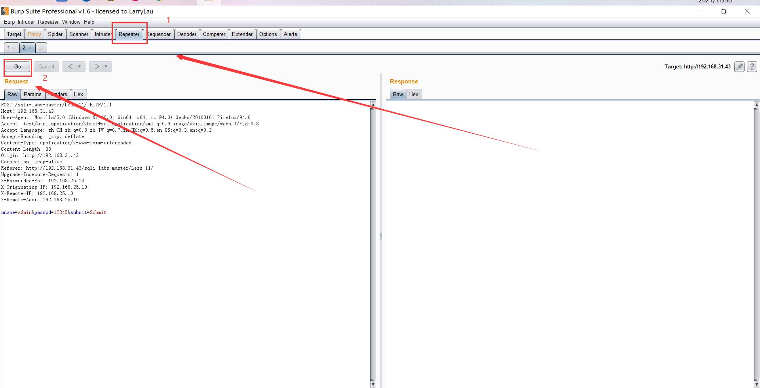Add a new Repeater tab with ... button

tap(41, 48)
